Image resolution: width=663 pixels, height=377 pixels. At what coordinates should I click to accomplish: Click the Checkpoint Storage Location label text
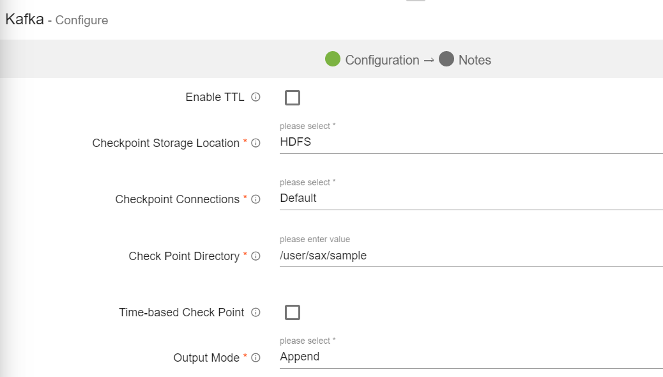click(x=165, y=143)
